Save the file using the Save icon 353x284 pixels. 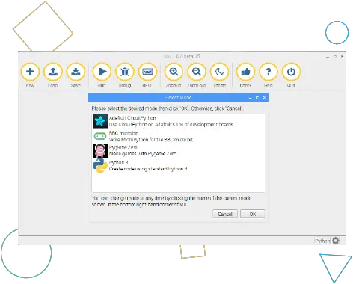76,72
